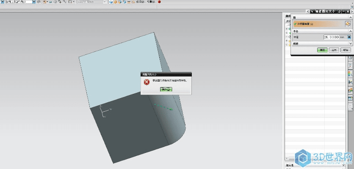Click the Cancel button in the dialog panel
Viewport: 354px width, 169px height.
(x=346, y=50)
